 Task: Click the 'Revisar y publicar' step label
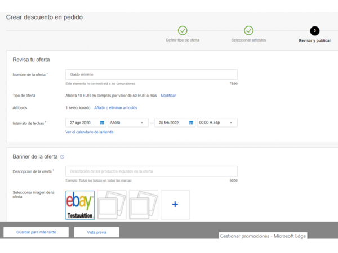(315, 40)
